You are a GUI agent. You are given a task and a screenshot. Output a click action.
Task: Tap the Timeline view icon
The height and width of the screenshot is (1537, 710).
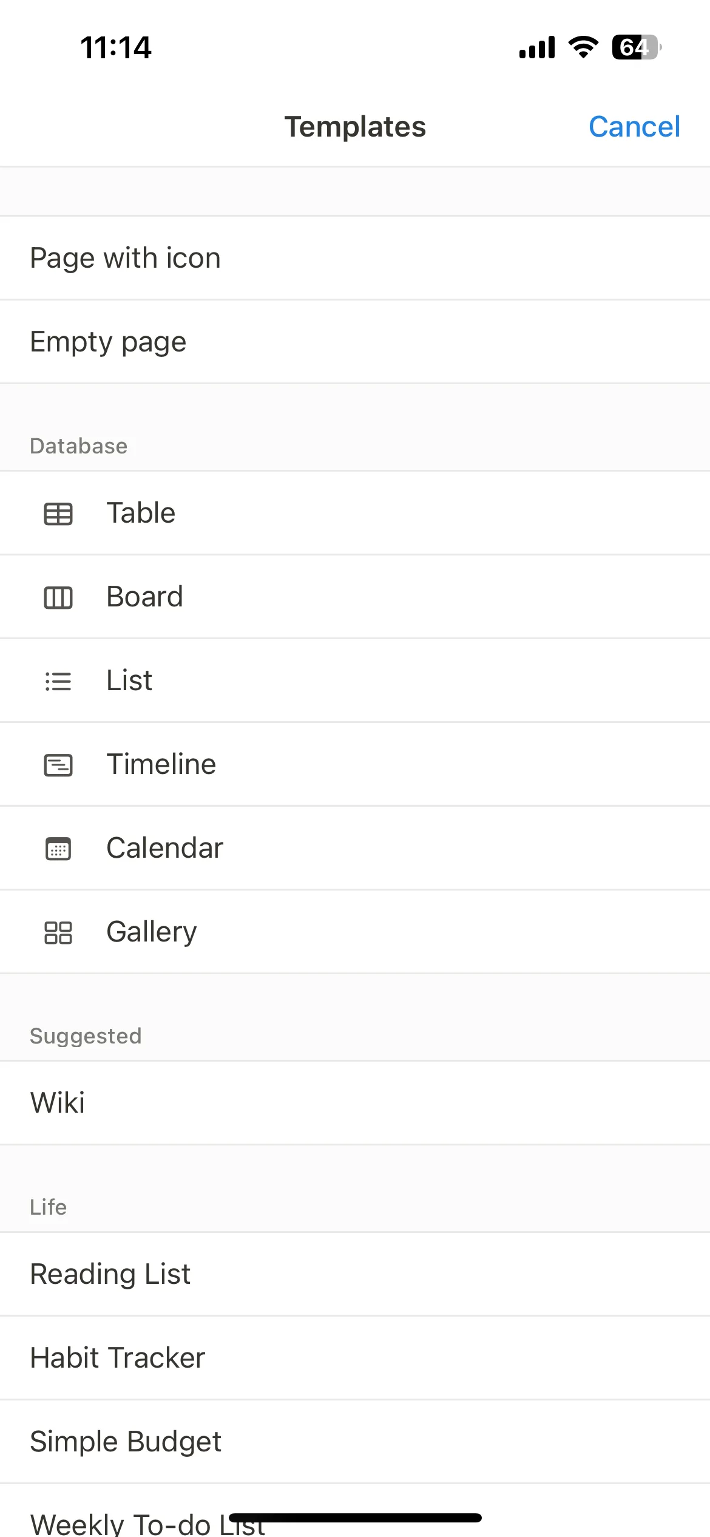(58, 765)
